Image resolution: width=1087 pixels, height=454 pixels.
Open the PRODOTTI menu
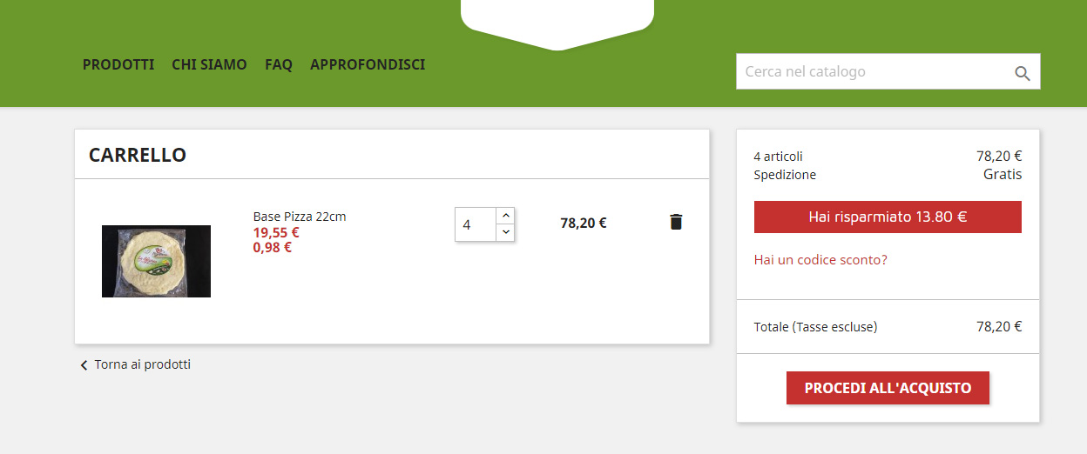pyautogui.click(x=118, y=64)
